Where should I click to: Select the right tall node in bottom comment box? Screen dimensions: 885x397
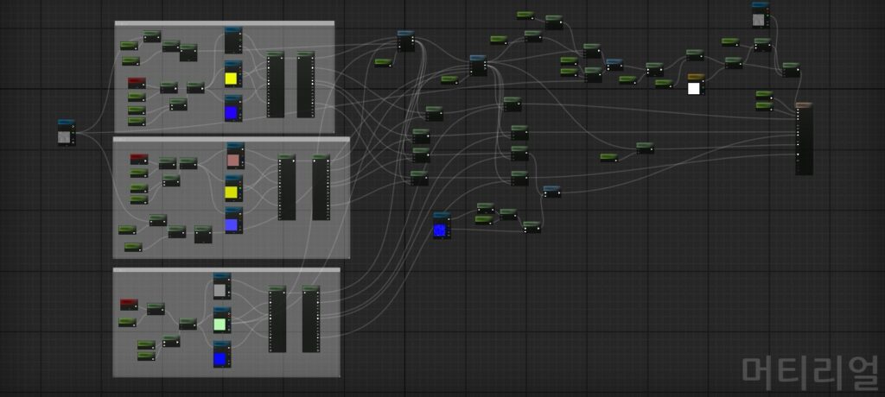click(x=311, y=319)
